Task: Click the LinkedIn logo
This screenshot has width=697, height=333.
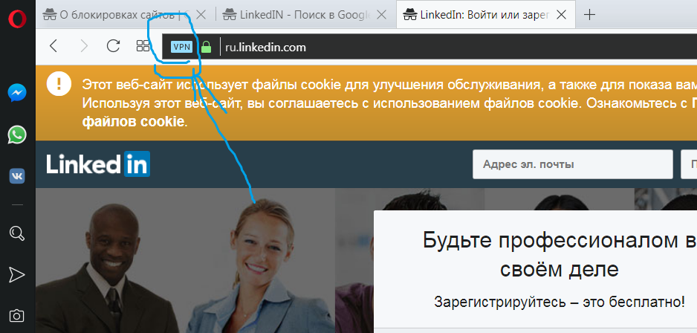Action: (98, 164)
